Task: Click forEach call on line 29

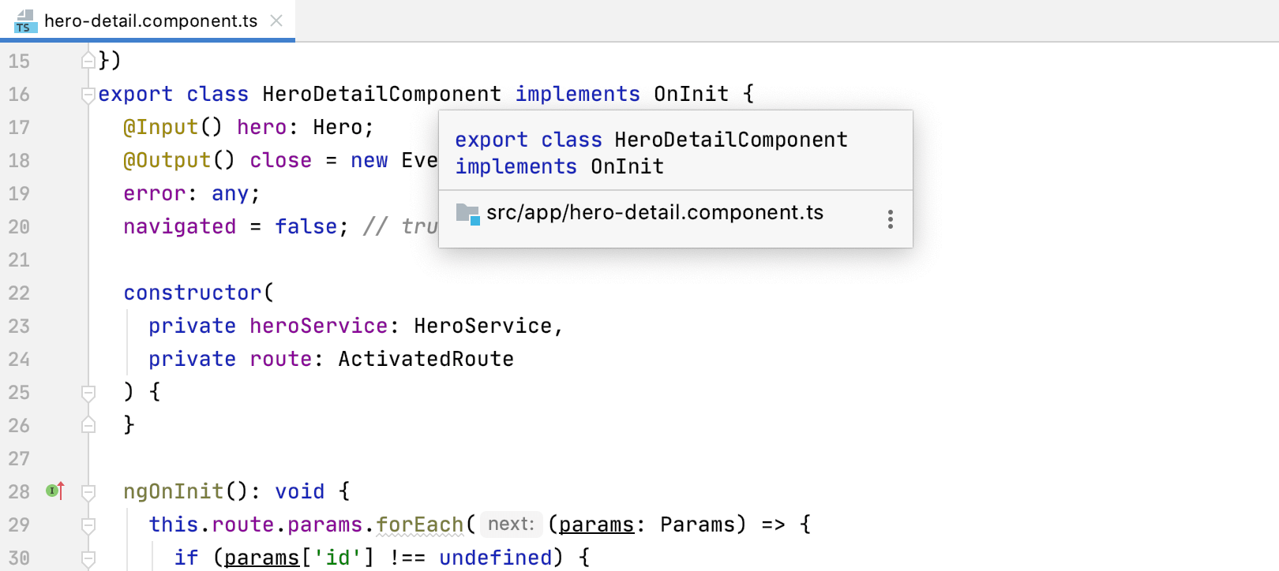Action: tap(419, 524)
